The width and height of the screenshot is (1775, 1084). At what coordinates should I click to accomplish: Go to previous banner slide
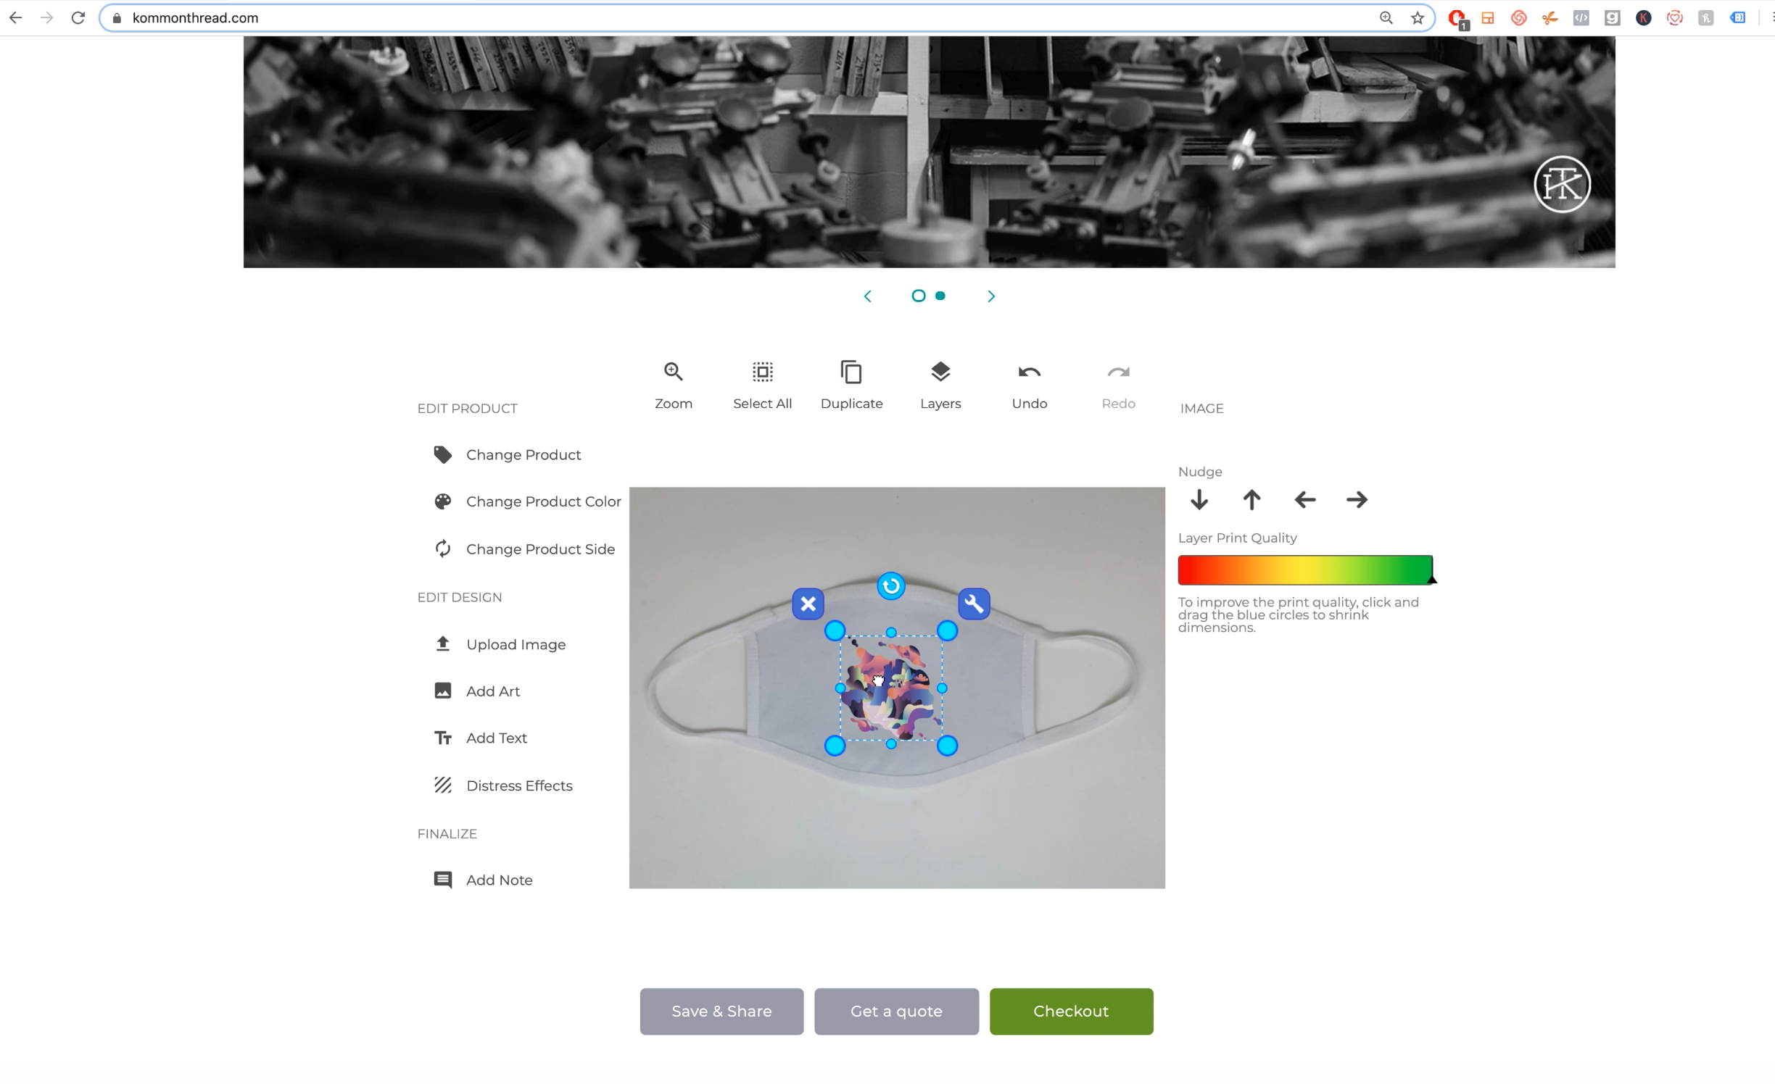click(x=867, y=296)
